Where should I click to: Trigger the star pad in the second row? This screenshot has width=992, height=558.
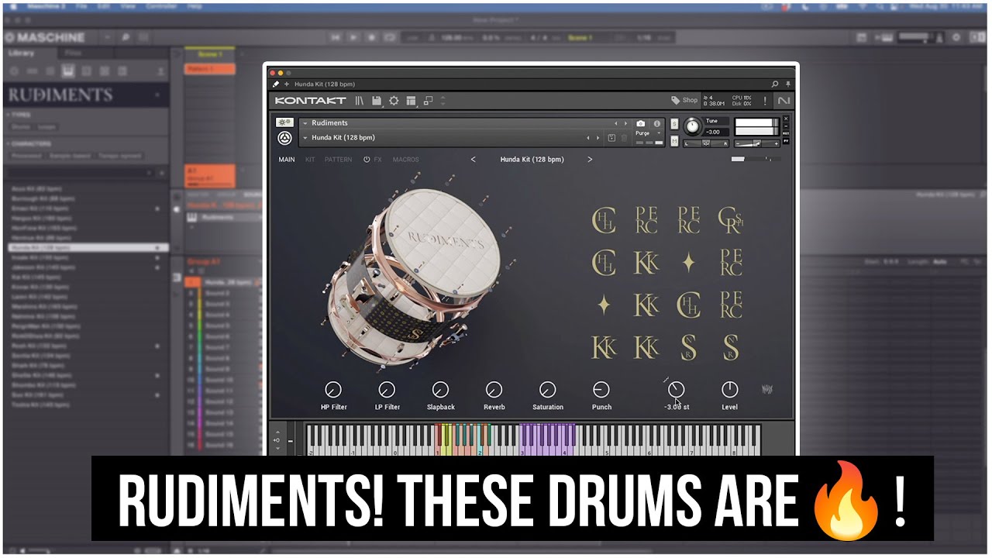[688, 263]
